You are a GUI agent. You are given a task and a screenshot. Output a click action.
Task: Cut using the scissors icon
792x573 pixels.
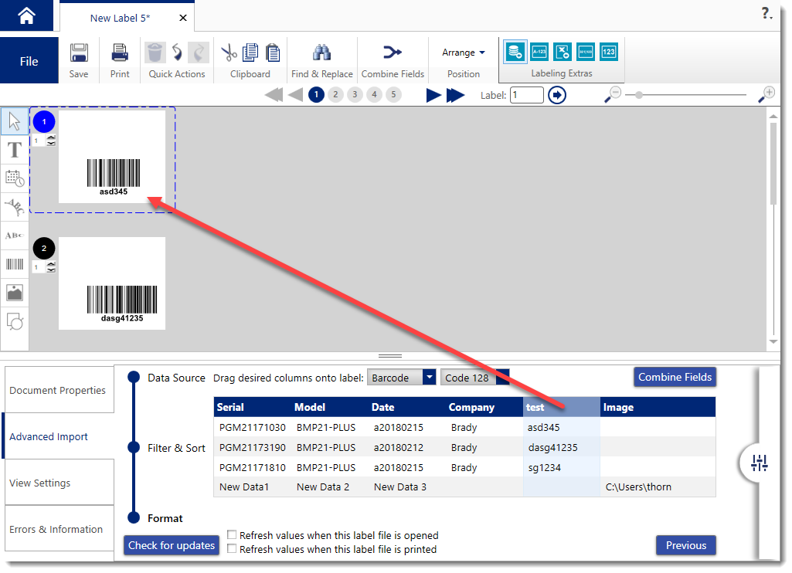click(x=229, y=53)
